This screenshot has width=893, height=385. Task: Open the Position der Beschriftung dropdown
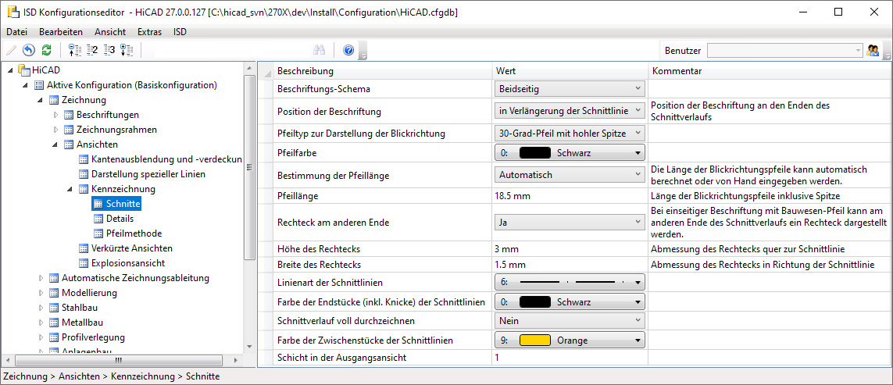[x=570, y=111]
